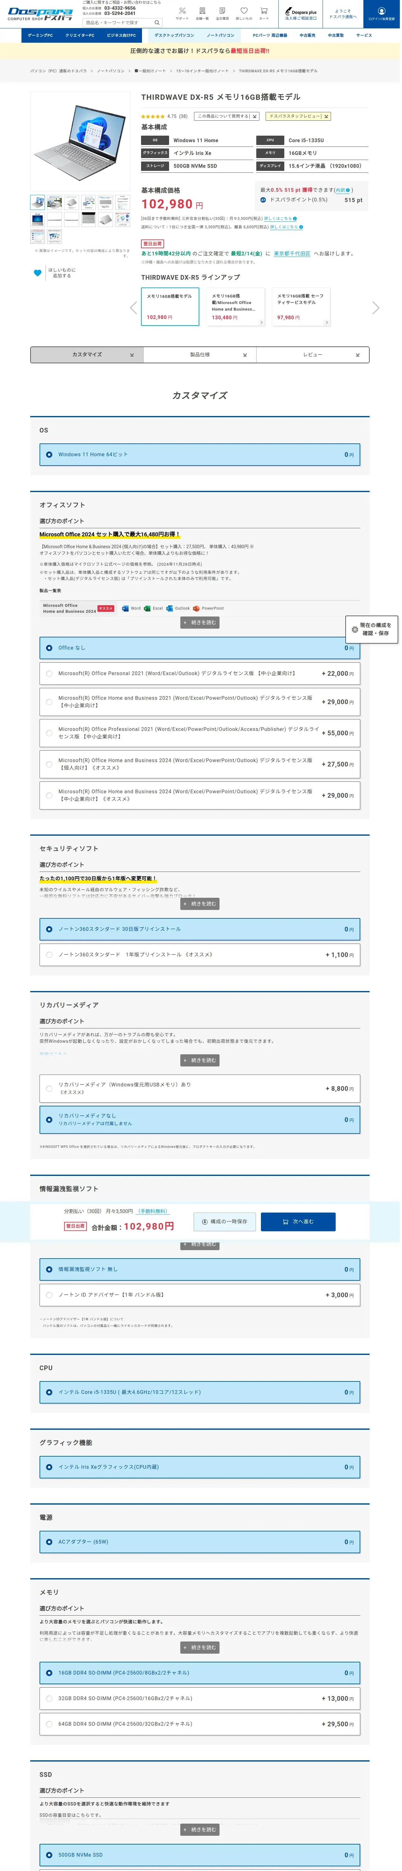This screenshot has height=1871, width=402.
Task: Open デスクトップパソコン nav item
Action: [174, 36]
